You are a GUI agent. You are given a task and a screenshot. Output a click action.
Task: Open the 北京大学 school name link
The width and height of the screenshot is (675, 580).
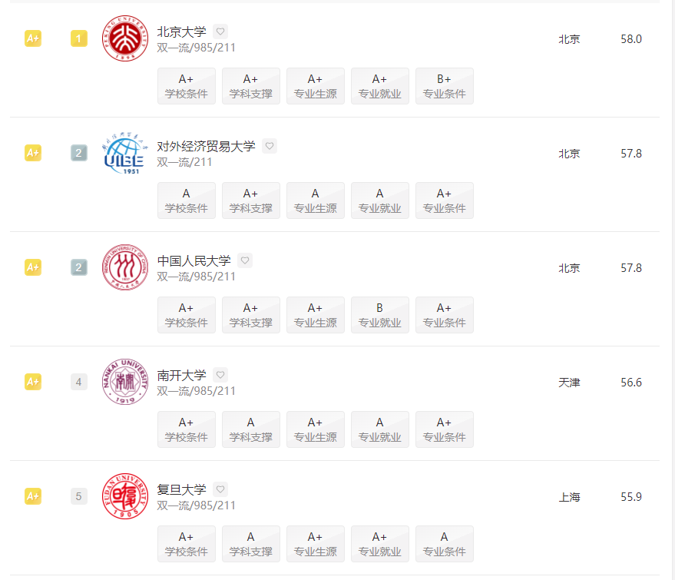pyautogui.click(x=182, y=31)
